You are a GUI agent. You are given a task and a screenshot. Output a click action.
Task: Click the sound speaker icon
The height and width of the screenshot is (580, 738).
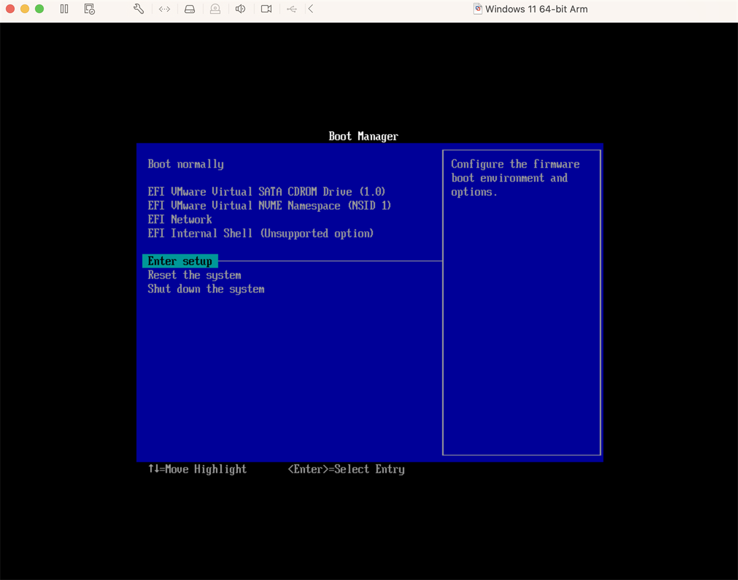pyautogui.click(x=240, y=9)
